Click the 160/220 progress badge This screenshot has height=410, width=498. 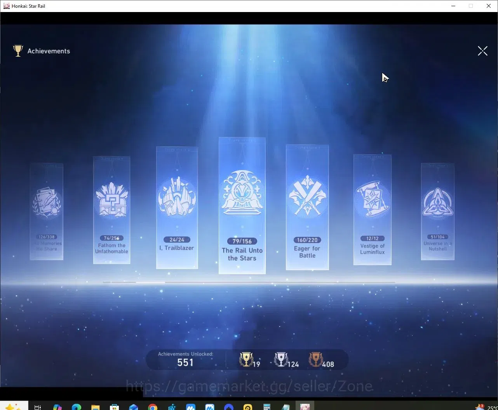pos(307,240)
